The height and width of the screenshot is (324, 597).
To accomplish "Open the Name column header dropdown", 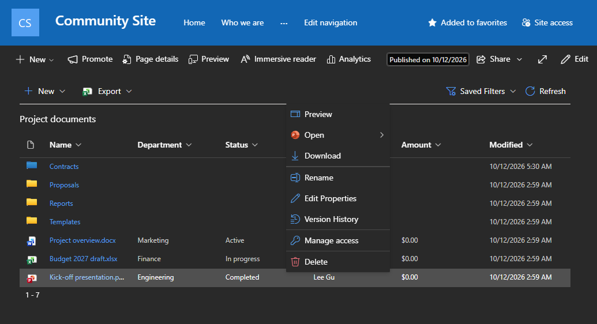I will [78, 145].
